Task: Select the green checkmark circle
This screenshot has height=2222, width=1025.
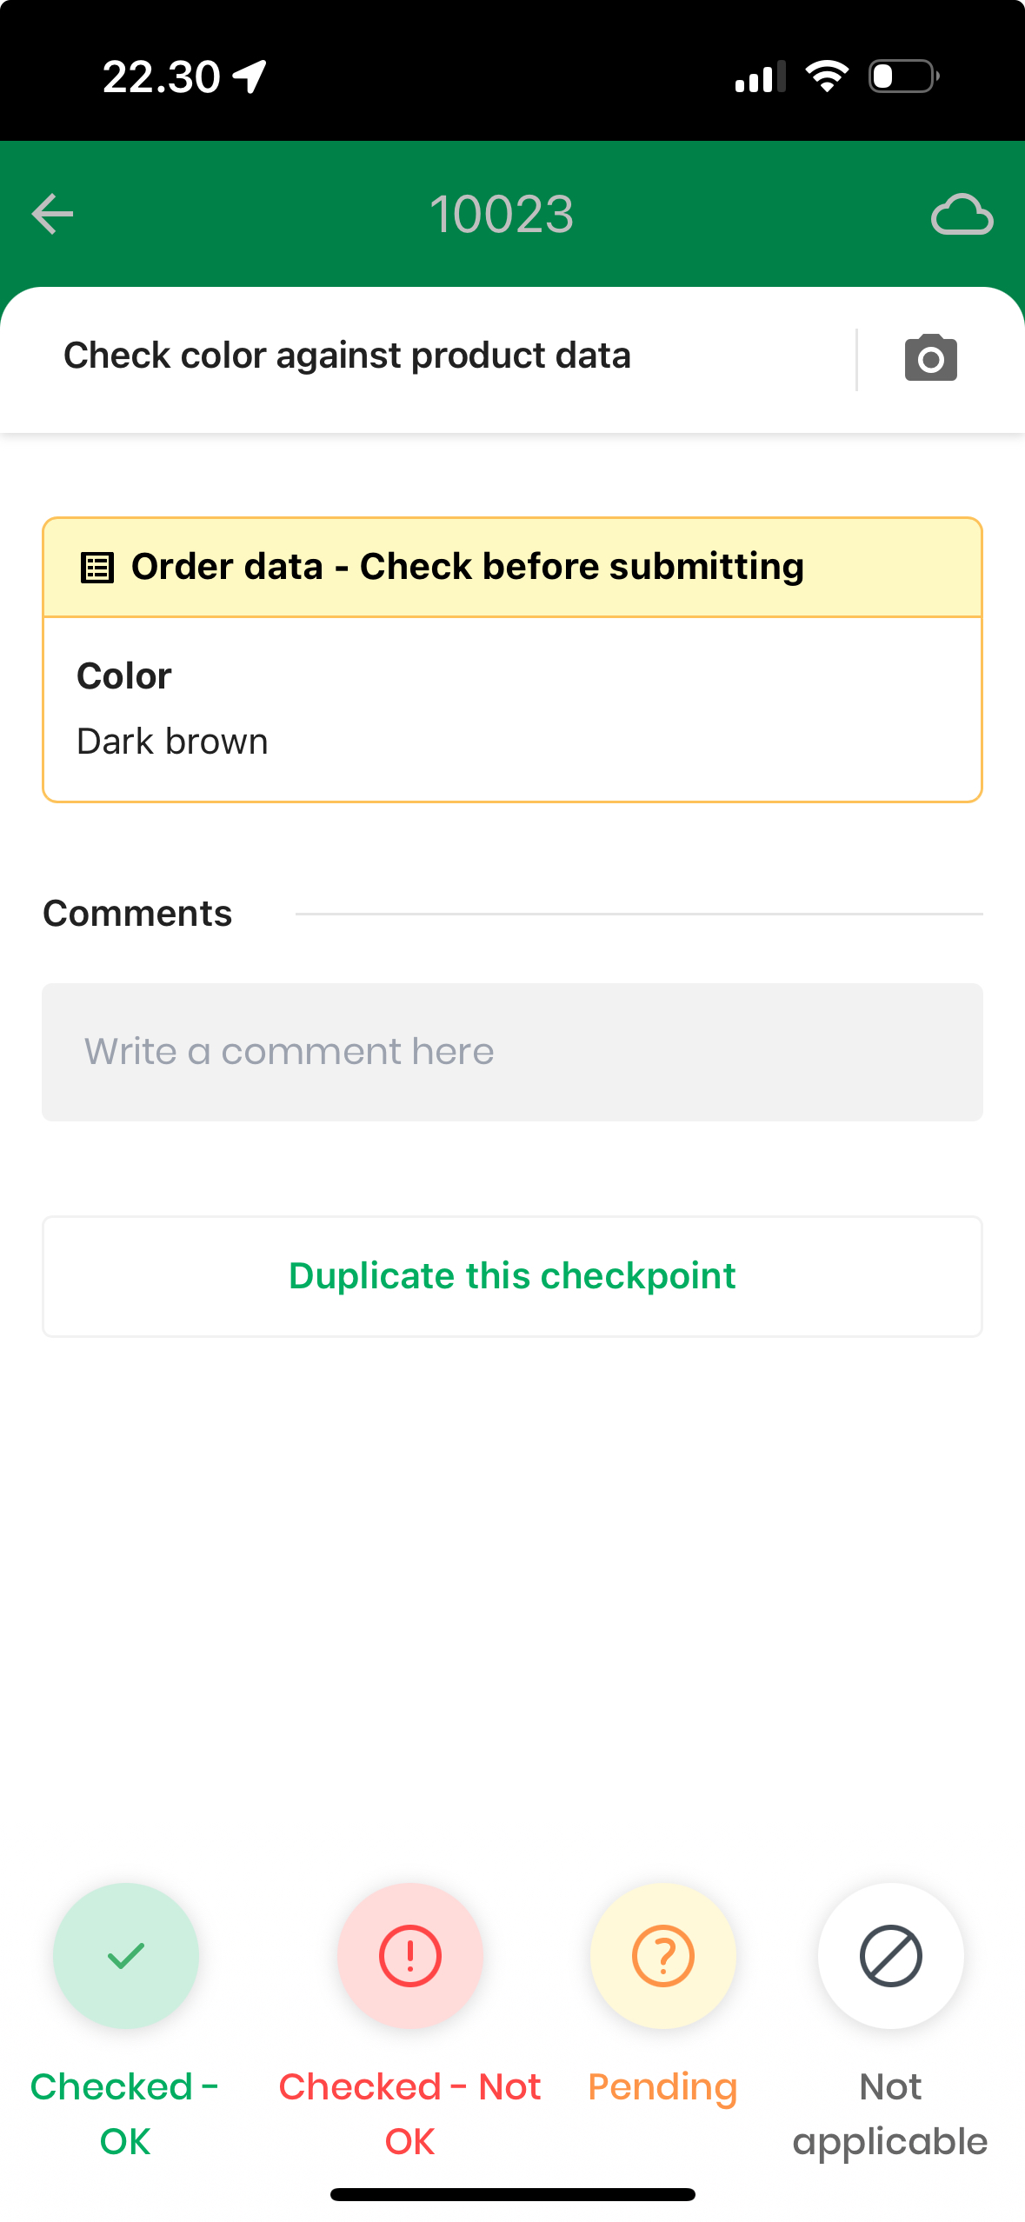Action: tap(126, 1955)
